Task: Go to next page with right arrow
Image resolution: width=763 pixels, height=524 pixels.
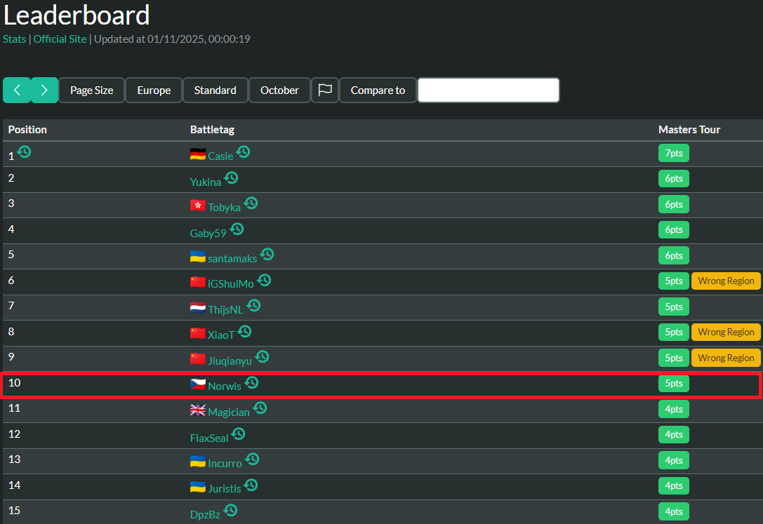Action: pyautogui.click(x=44, y=90)
